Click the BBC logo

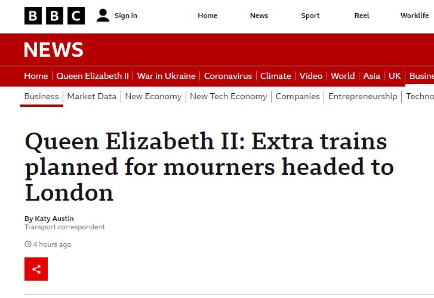tap(54, 16)
